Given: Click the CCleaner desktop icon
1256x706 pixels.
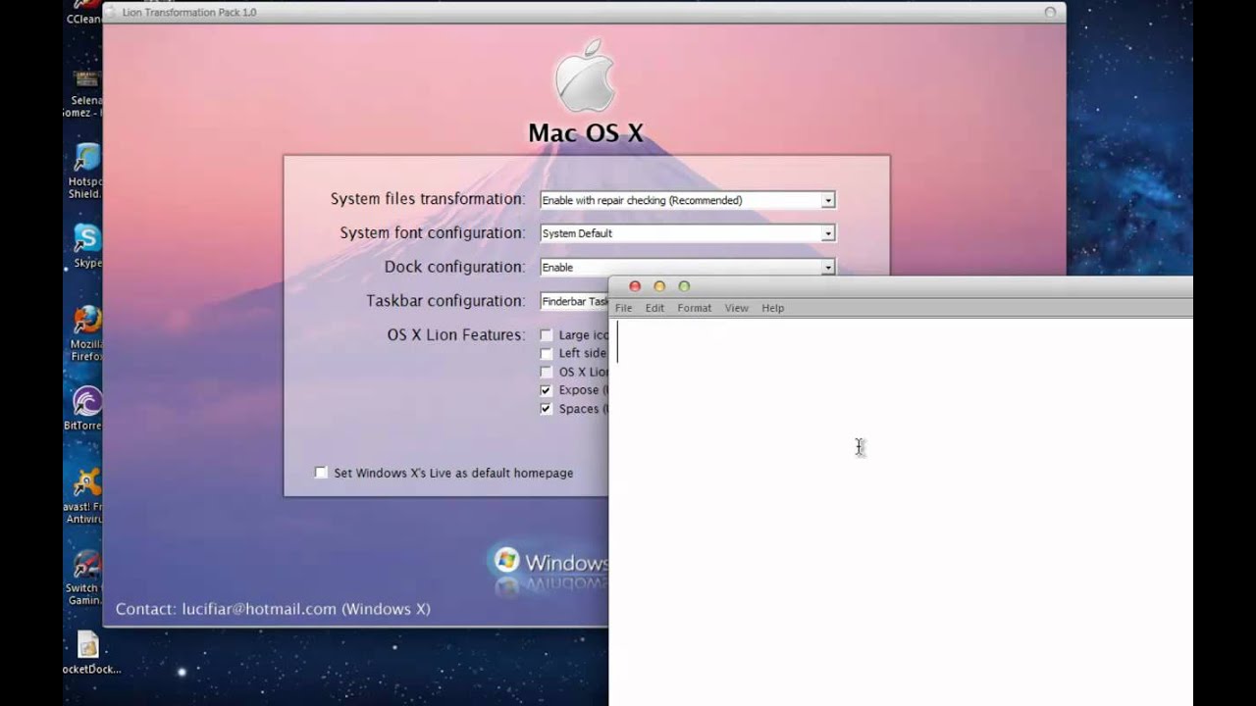Looking at the screenshot, I should pos(84,13).
